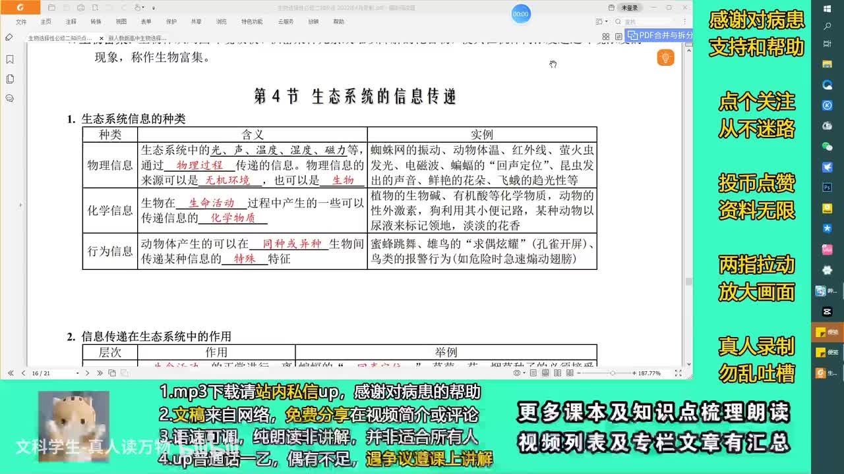844x474 pixels.
Task: Open the WeChat taskbar icon
Action: pos(828,146)
